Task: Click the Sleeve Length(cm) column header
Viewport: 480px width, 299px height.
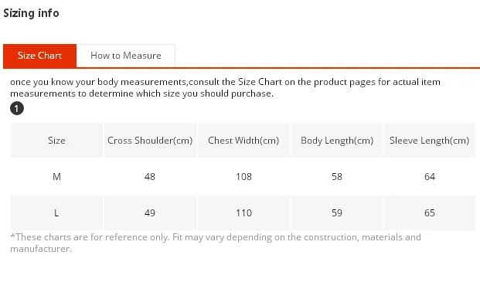Action: pos(430,141)
